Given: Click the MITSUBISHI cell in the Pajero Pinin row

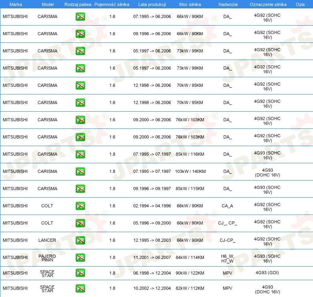Looking at the screenshot, I should pyautogui.click(x=15, y=257).
